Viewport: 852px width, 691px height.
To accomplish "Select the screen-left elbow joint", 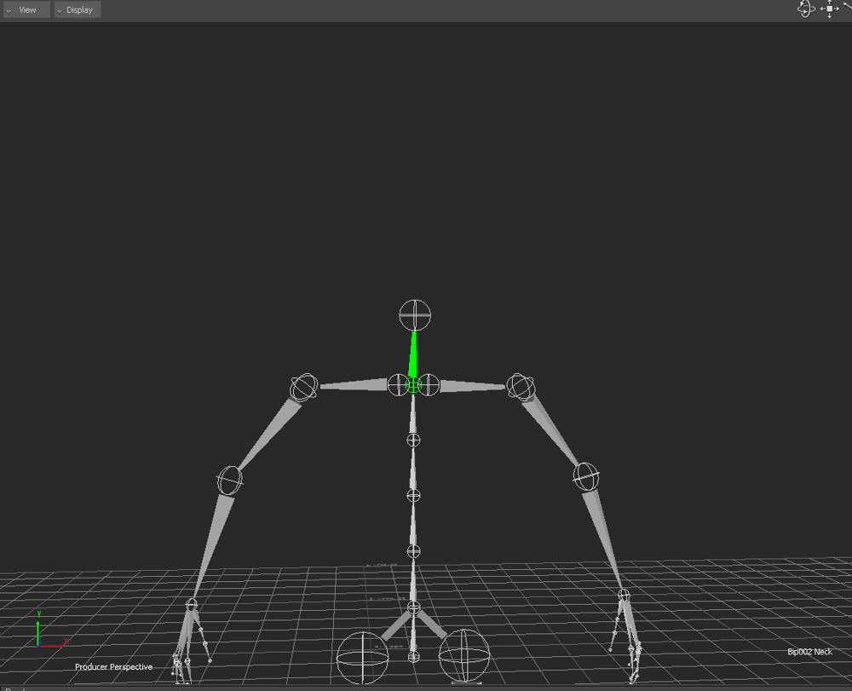I will 230,481.
